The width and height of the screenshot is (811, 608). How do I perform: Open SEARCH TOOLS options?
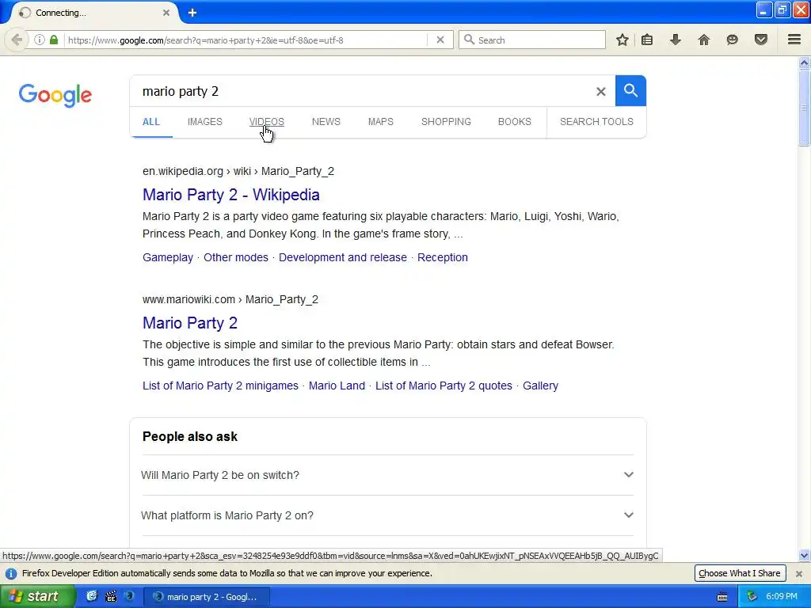tap(596, 122)
